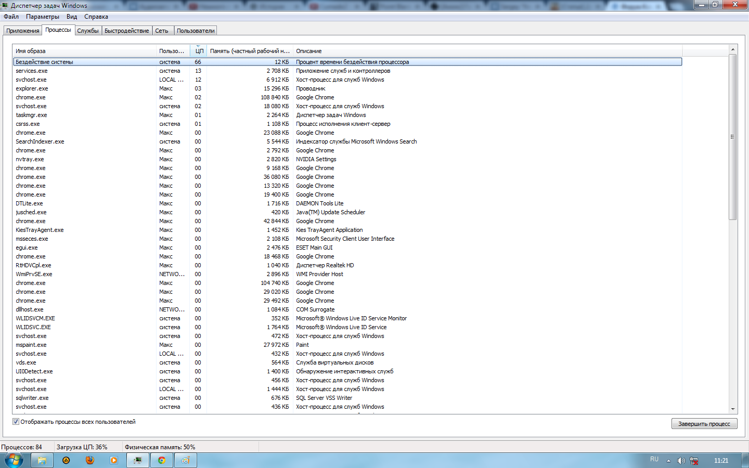The height and width of the screenshot is (468, 749).
Task: Open the volume control tray icon
Action: [681, 461]
